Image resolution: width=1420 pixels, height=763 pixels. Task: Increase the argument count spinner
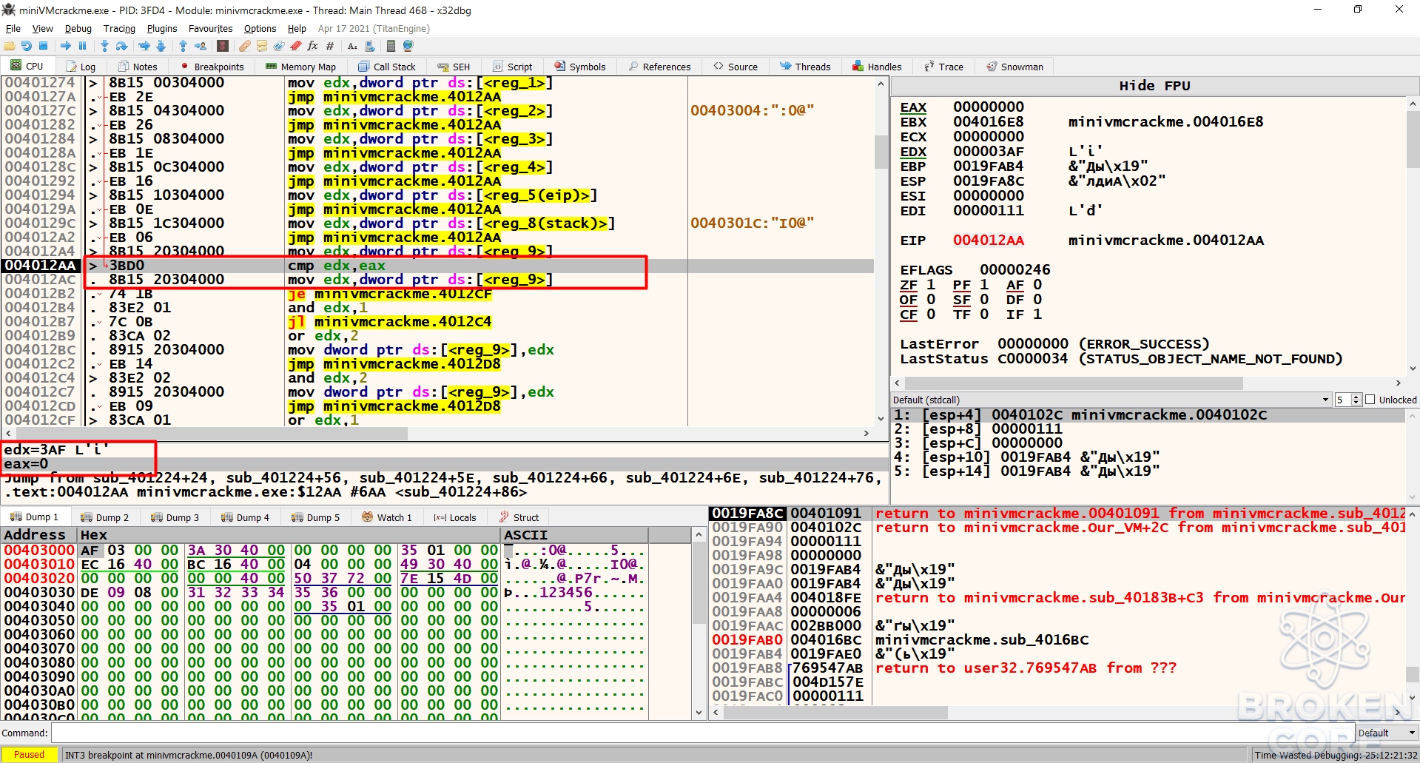click(x=1356, y=397)
